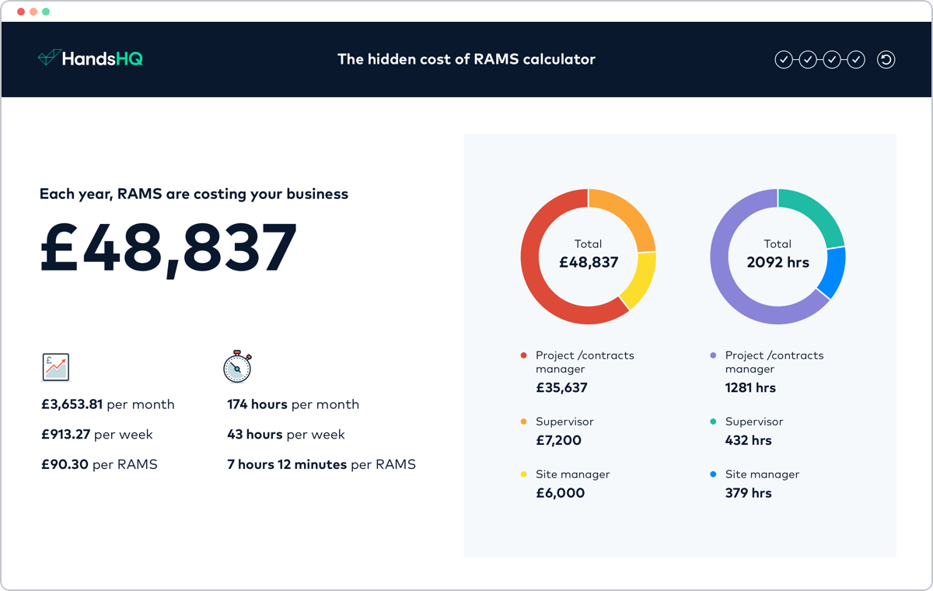Viewport: 933px width, 591px height.
Task: Select the first completed step checkmark
Action: point(784,59)
